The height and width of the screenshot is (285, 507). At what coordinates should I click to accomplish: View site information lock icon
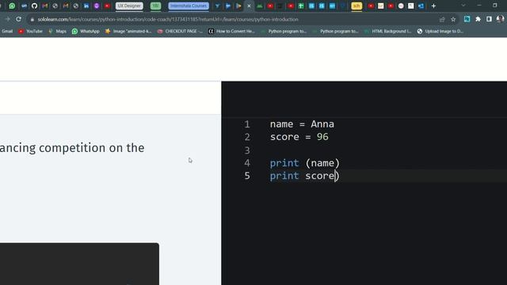32,19
